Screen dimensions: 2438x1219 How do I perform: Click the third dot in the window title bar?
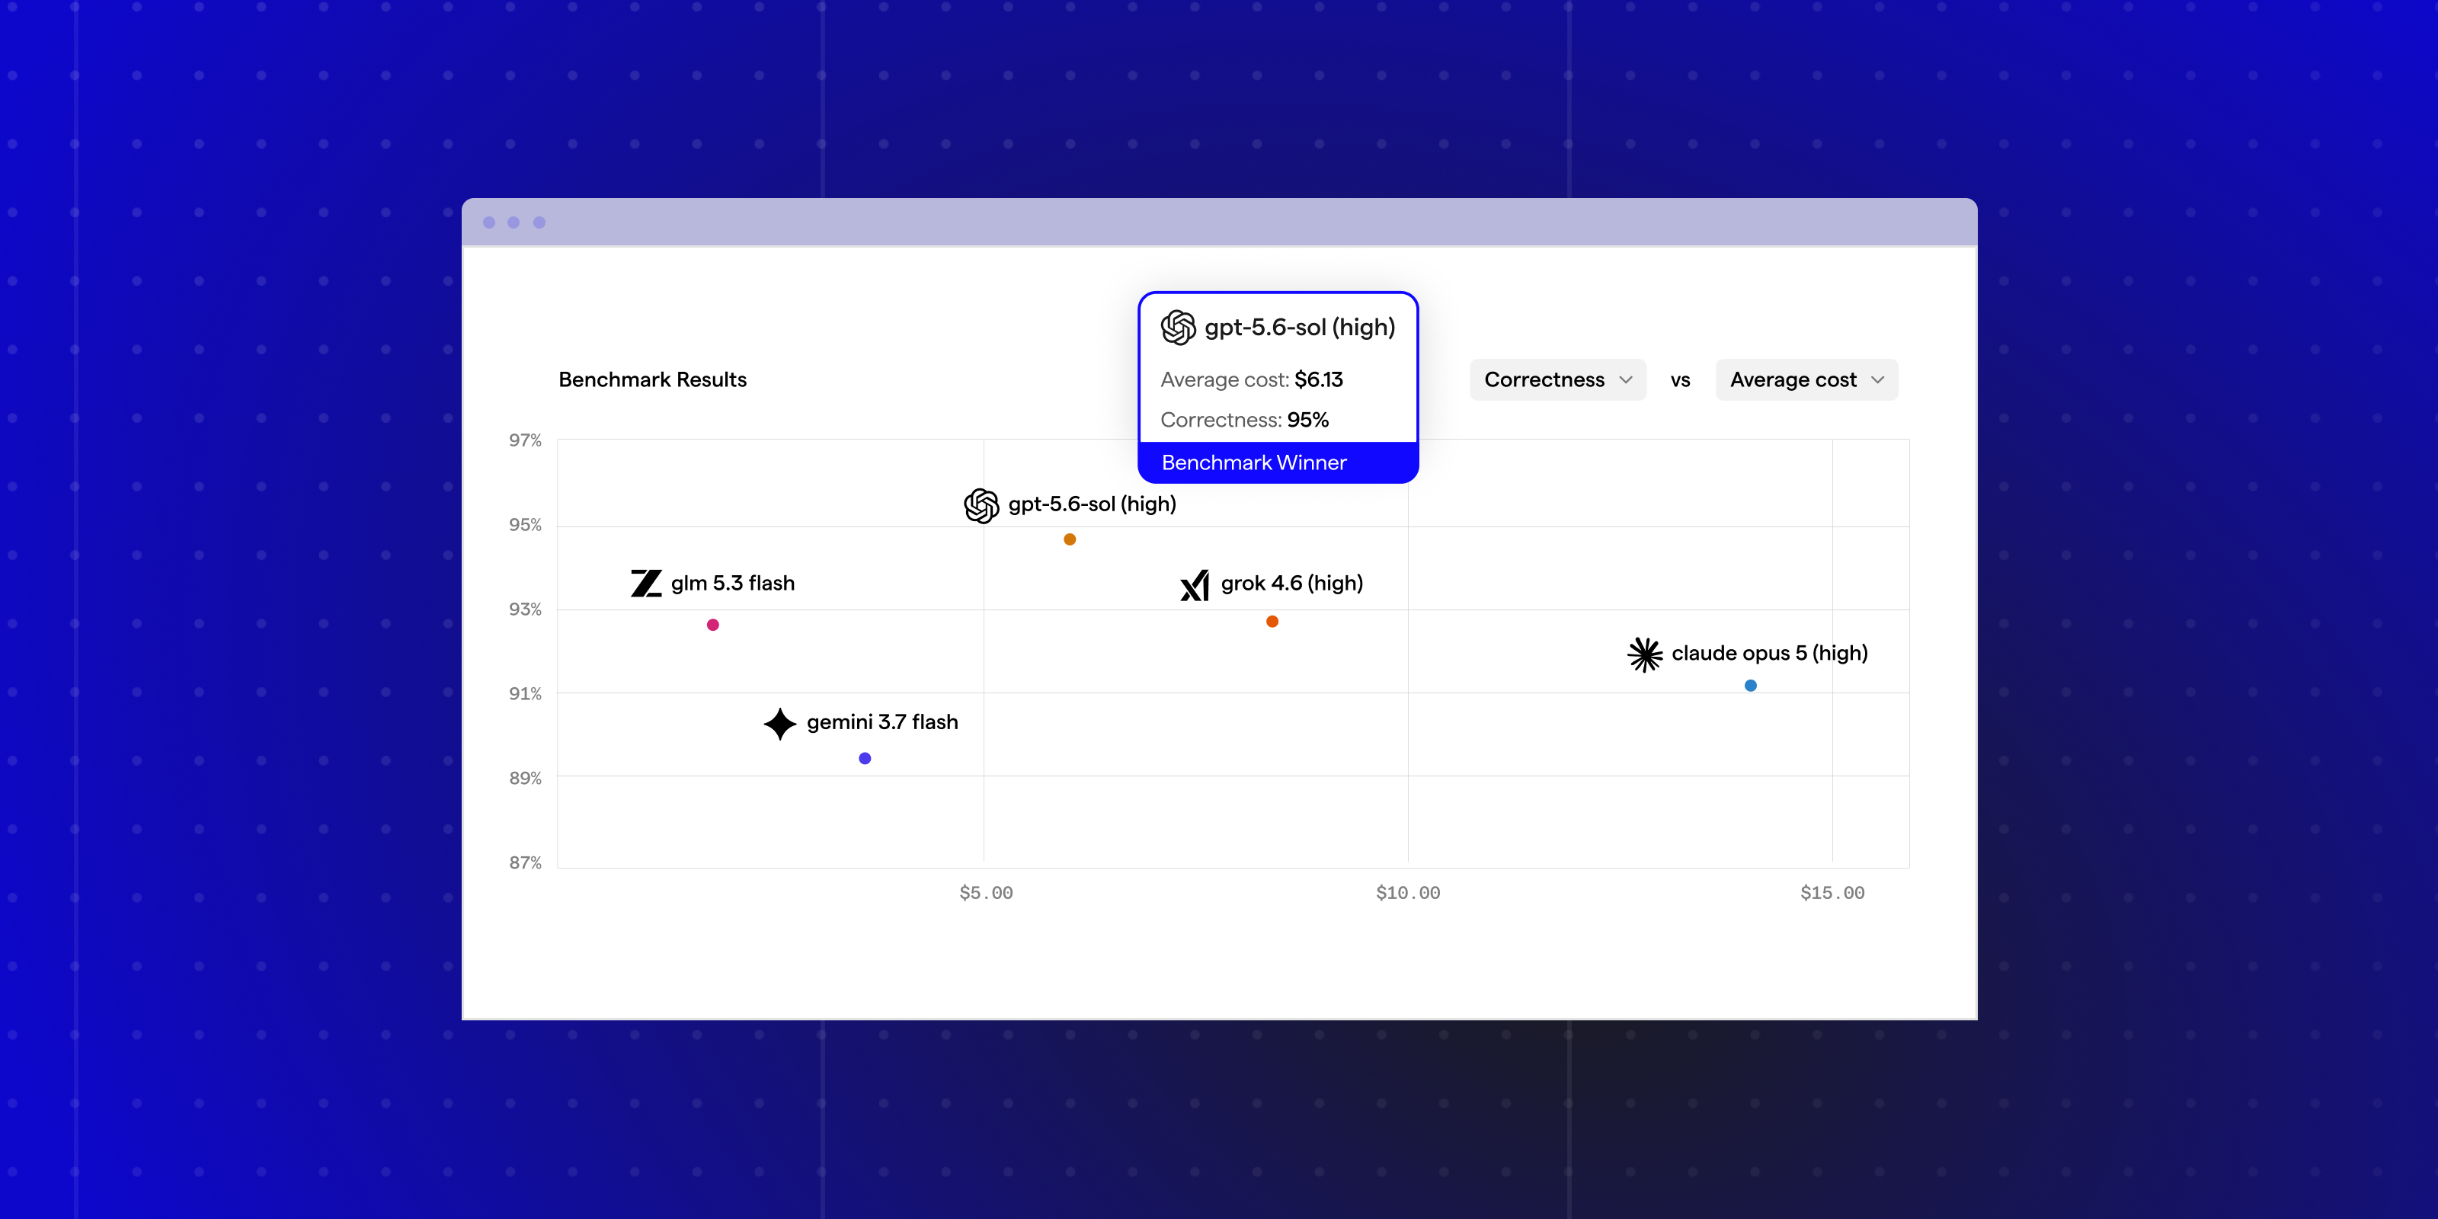click(x=539, y=222)
